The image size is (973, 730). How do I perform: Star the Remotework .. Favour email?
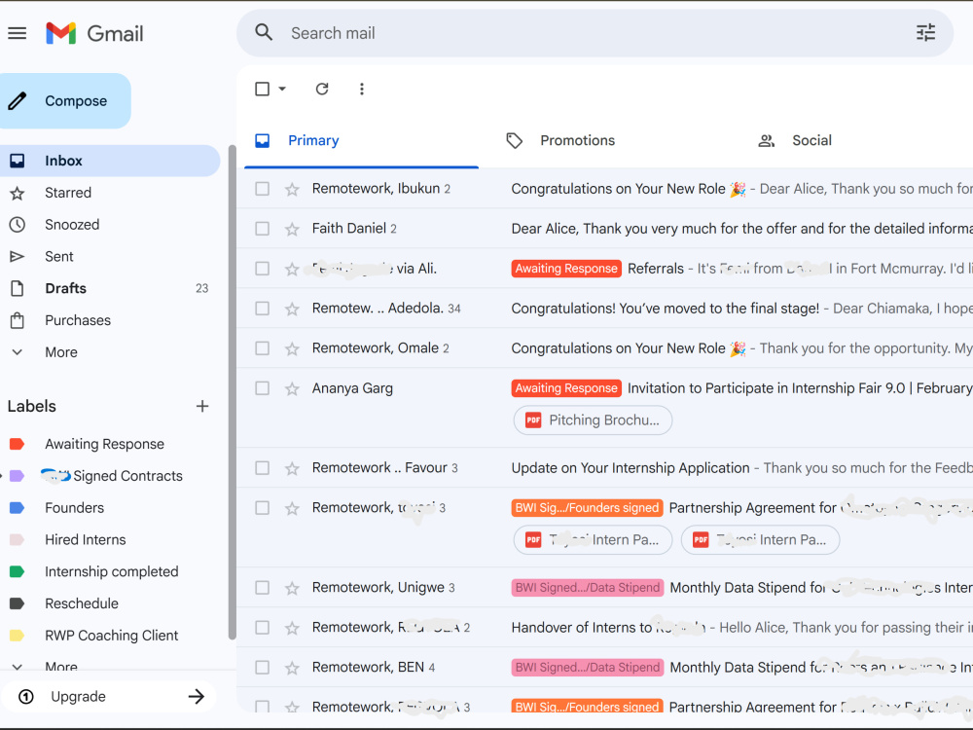click(292, 468)
